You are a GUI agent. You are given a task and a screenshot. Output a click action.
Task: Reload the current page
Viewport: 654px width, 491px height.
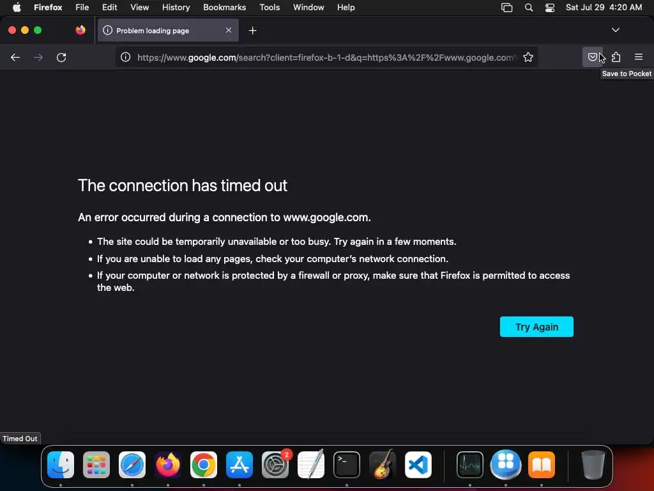click(x=61, y=57)
